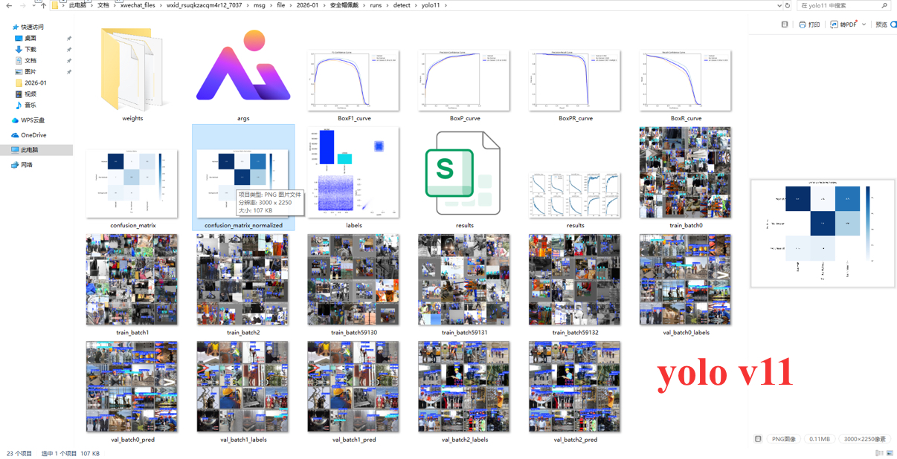
Task: Click the 3000×2250像素 dimension label
Action: point(864,439)
